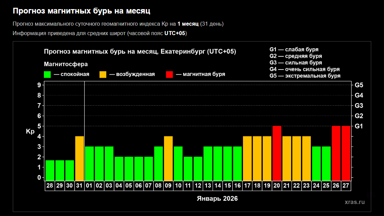The height and width of the screenshot is (216, 384).
Task: Click the red bar for day 27
Action: 346,153
